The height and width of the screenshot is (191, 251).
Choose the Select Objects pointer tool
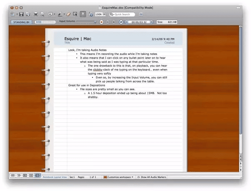(75, 14)
